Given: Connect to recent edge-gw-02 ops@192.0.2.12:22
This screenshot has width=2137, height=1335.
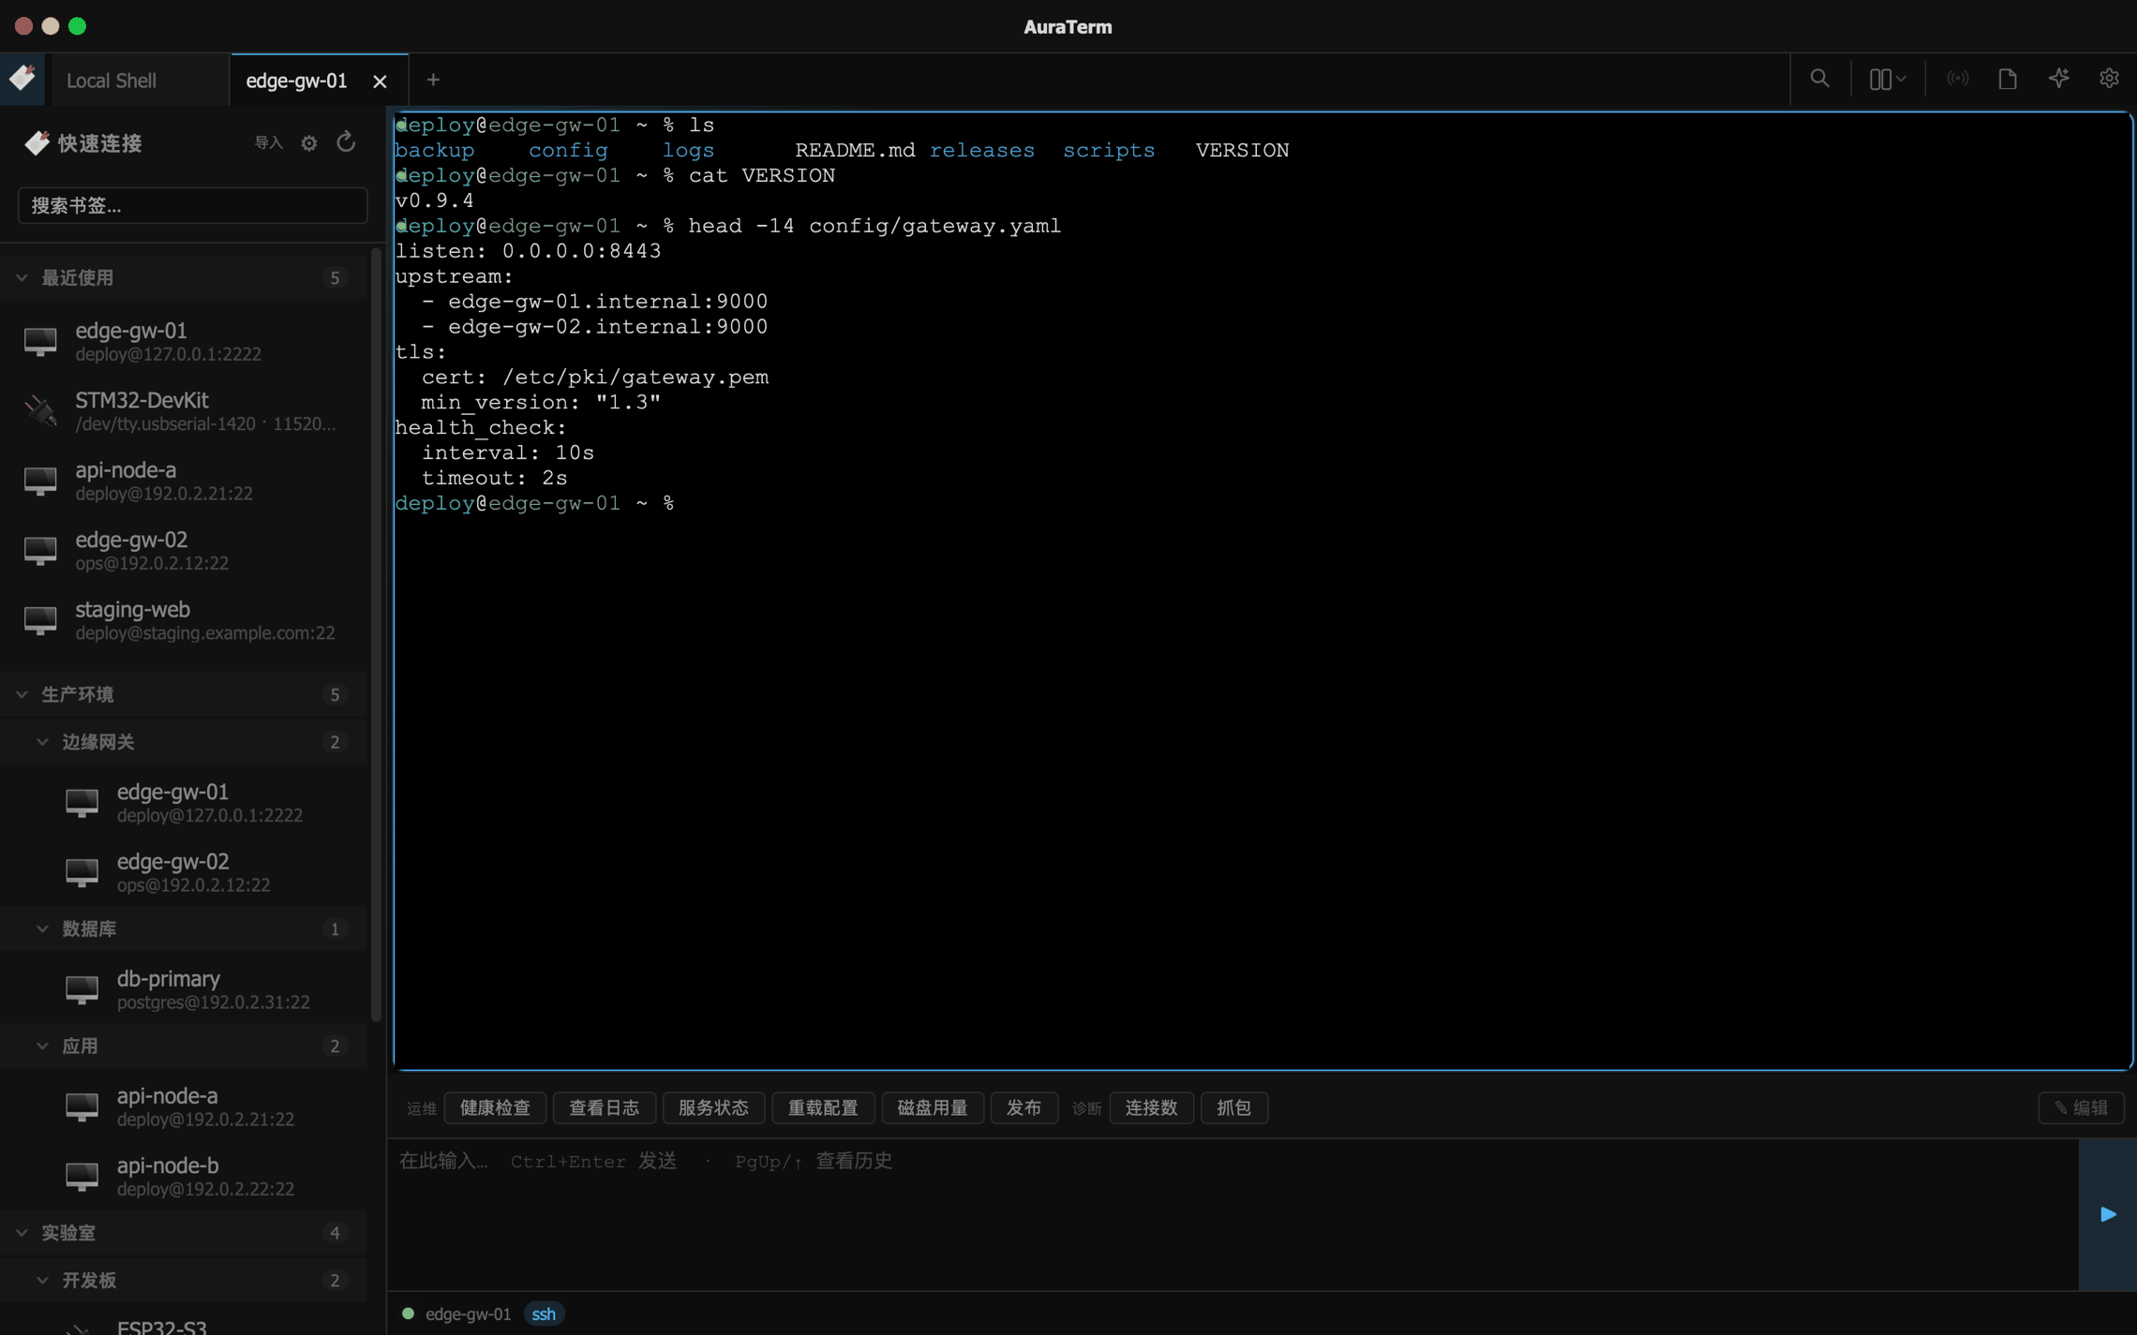Looking at the screenshot, I should 184,550.
